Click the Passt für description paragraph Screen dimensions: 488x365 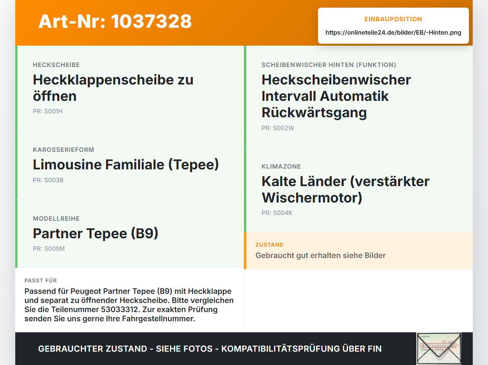129,305
